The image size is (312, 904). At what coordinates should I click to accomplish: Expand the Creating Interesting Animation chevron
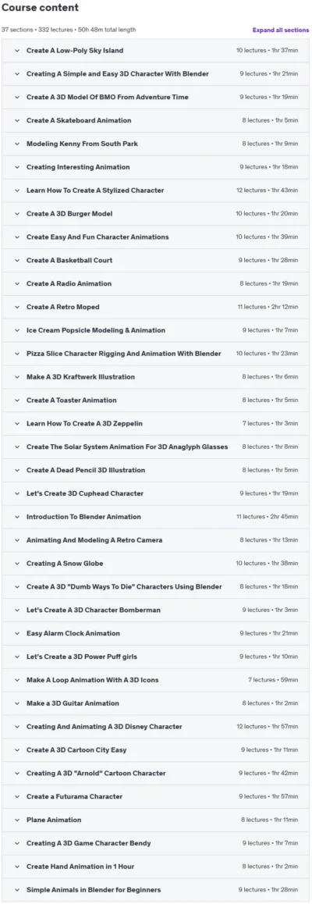click(x=17, y=167)
